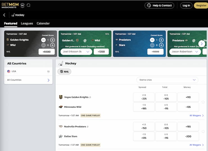
Task: Click the Vegas Golden Knights logo
Action: 61,97
